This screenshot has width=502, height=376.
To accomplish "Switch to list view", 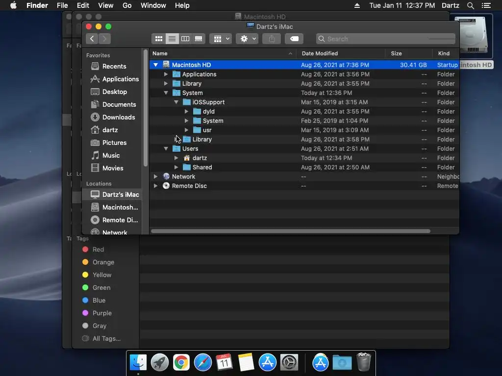I will pyautogui.click(x=172, y=39).
